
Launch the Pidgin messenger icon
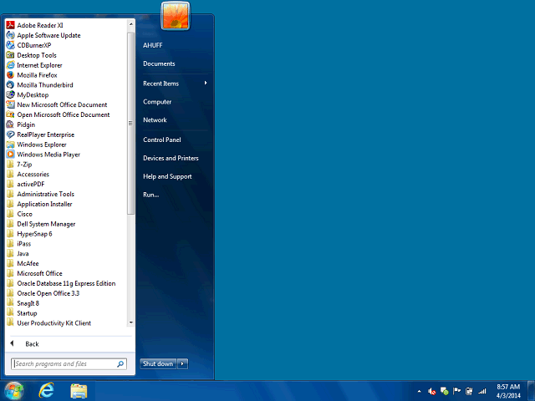click(10, 124)
